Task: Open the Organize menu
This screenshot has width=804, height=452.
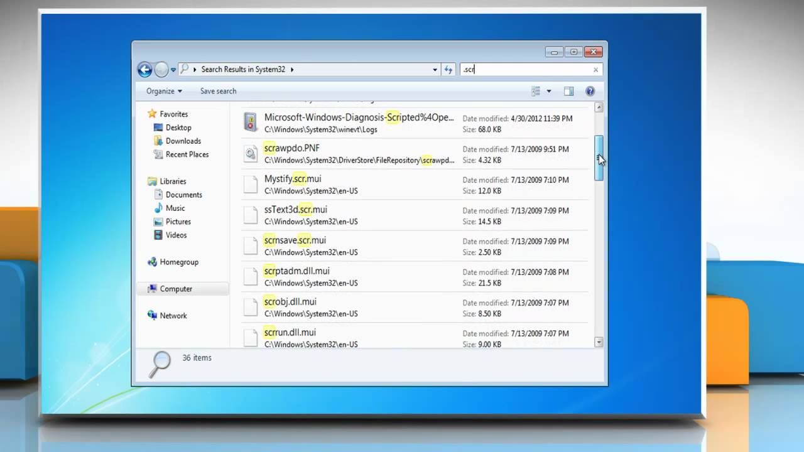Action: [x=164, y=91]
